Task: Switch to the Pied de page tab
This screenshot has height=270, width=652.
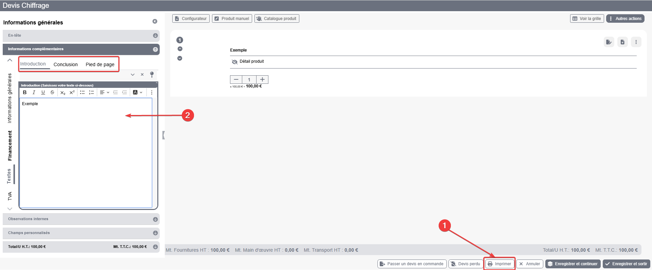Action: (x=100, y=64)
